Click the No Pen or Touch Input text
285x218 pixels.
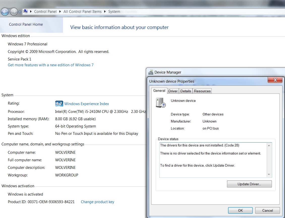point(97,134)
